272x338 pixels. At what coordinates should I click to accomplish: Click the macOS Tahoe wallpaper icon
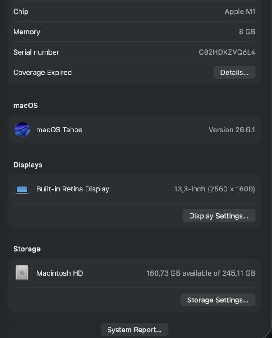[22, 129]
